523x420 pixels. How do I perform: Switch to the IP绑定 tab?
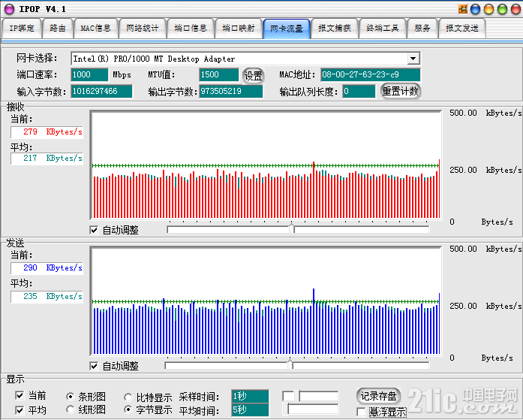click(22, 29)
